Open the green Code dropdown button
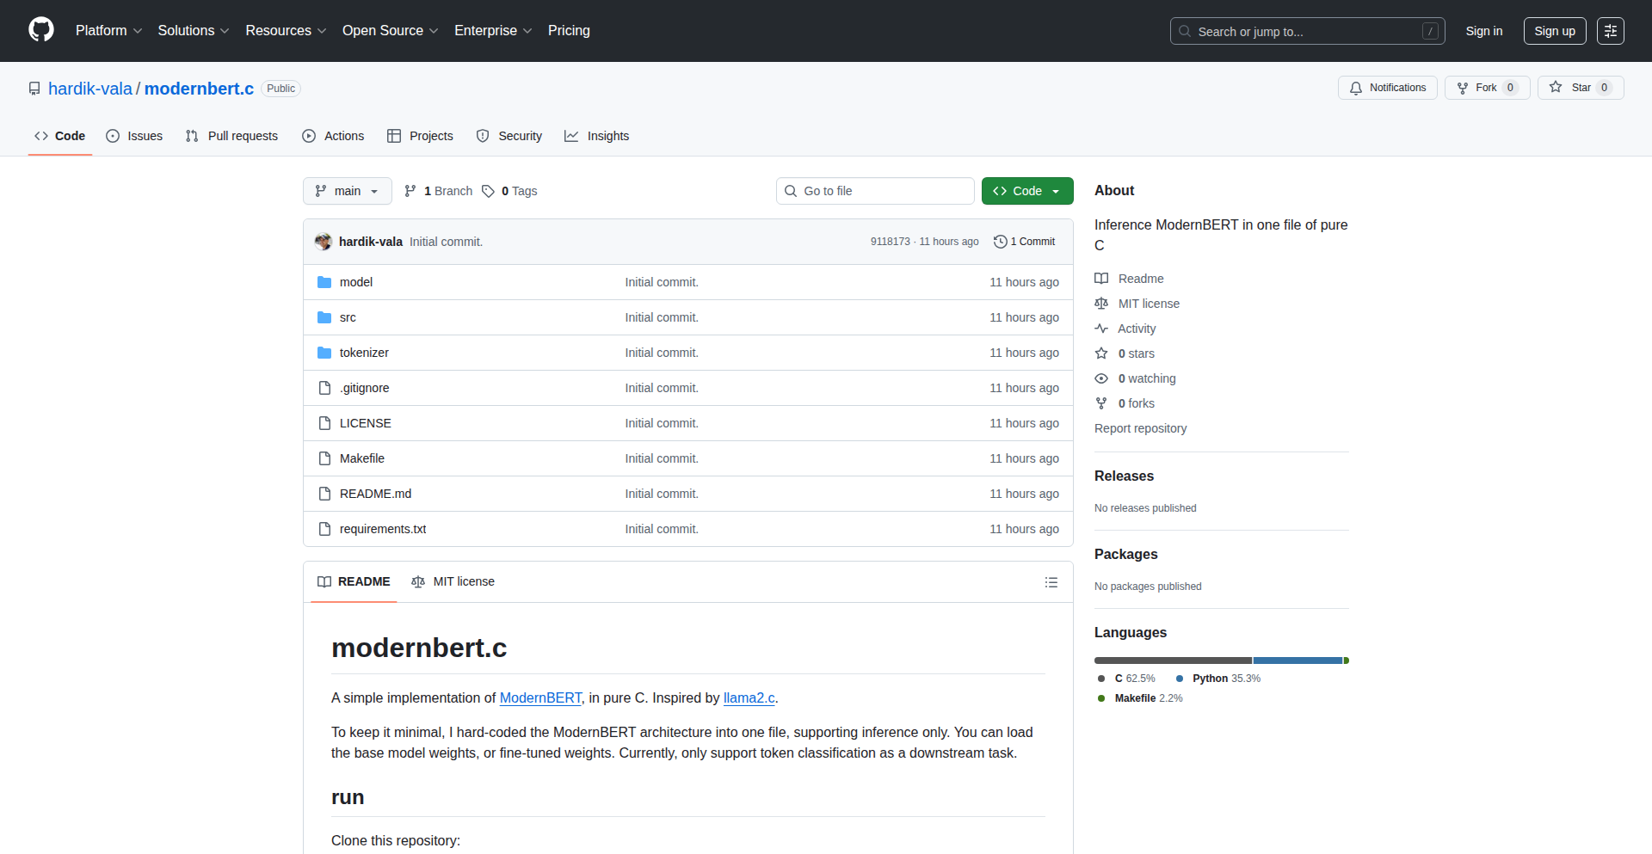 pos(1027,191)
